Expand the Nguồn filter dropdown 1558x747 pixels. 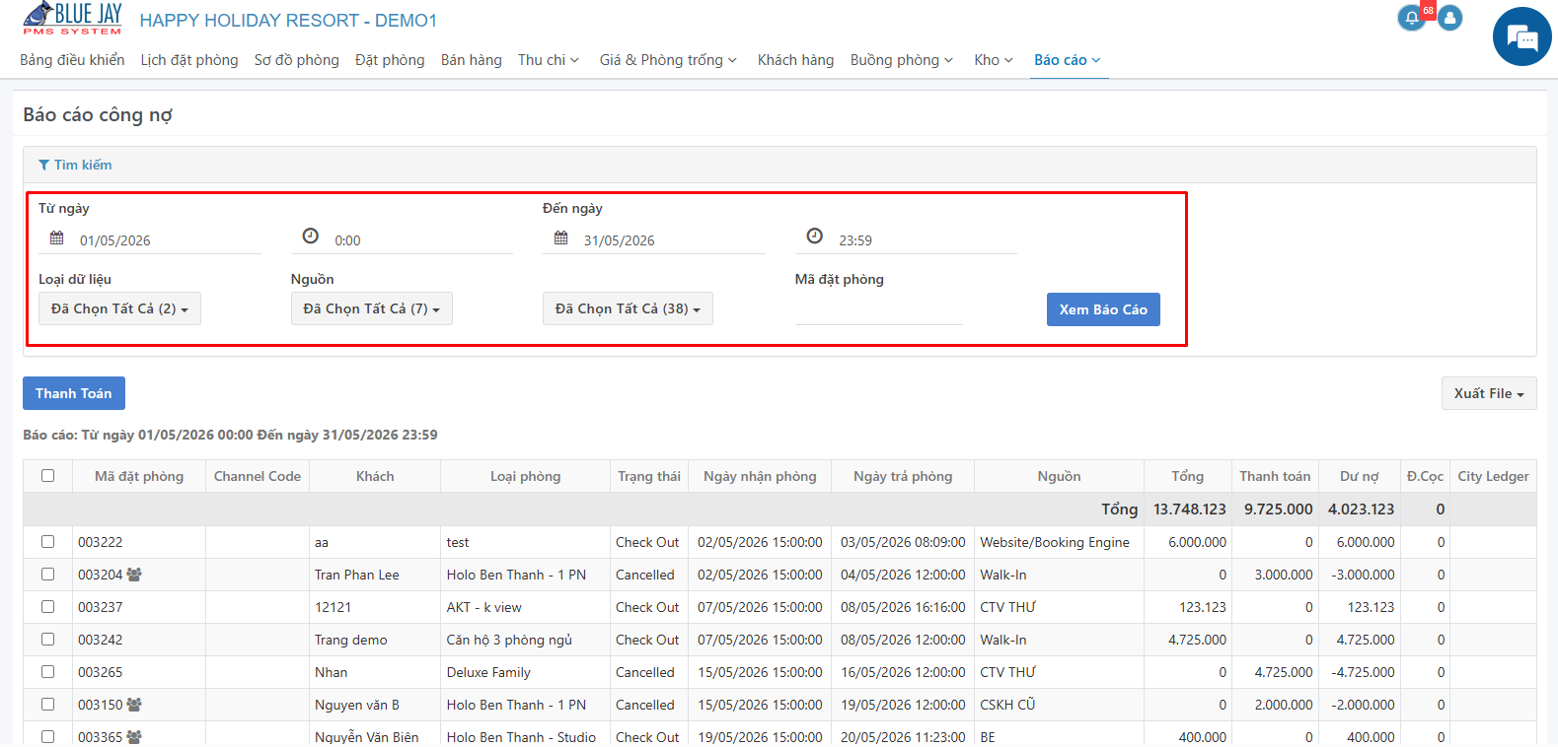[x=371, y=308]
